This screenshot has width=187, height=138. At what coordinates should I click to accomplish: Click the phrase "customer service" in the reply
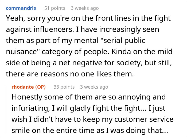[x=144, y=119]
